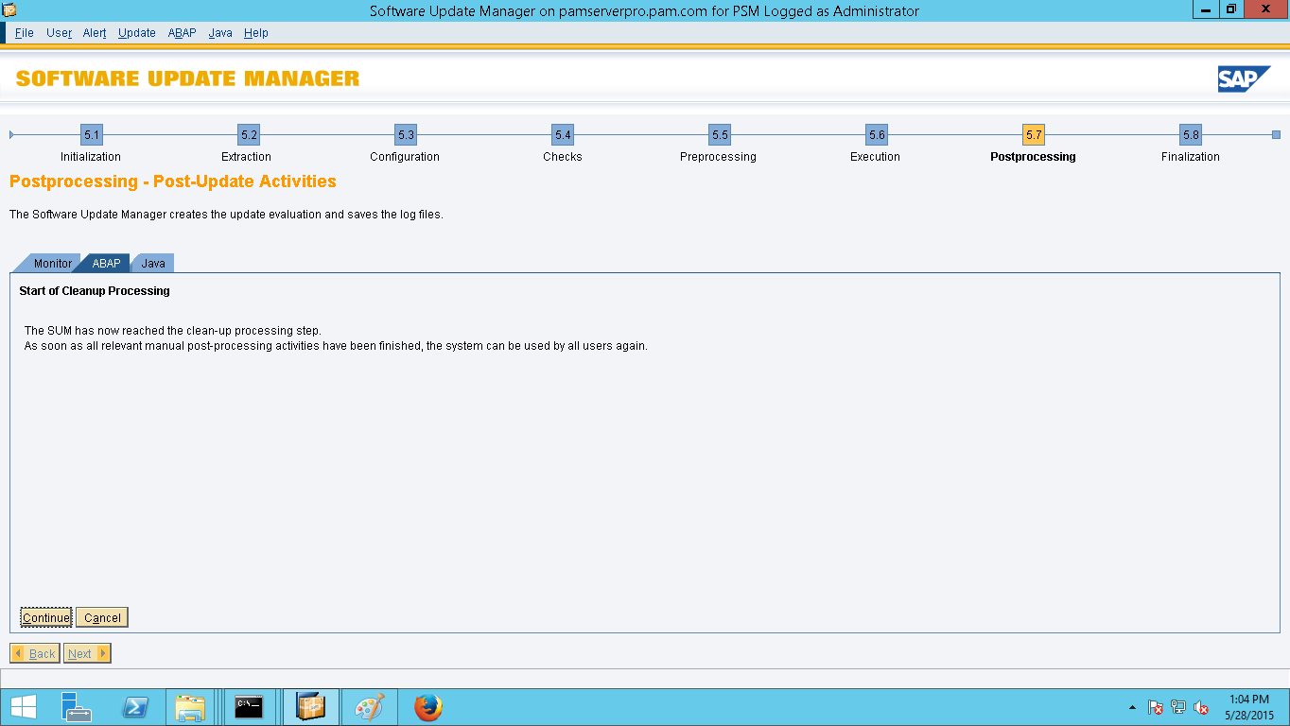Image resolution: width=1290 pixels, height=726 pixels.
Task: Click the Finalization step label
Action: tap(1191, 157)
